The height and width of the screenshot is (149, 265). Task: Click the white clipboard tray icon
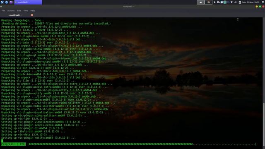pyautogui.click(x=222, y=2)
